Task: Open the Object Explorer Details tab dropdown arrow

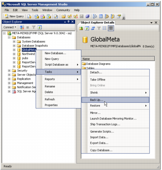Action: [x=151, y=23]
